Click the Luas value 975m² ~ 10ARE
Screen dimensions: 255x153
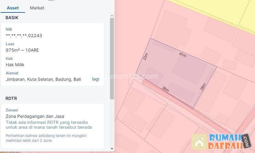click(22, 50)
